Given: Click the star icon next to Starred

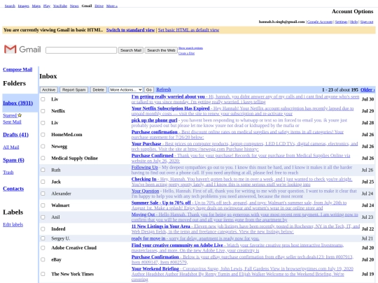Looking at the screenshot, I should point(20,115).
